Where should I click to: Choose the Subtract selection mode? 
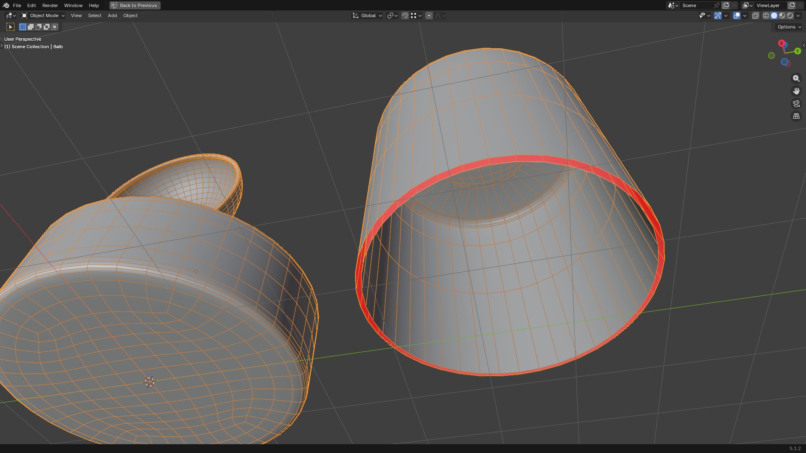tap(39, 27)
